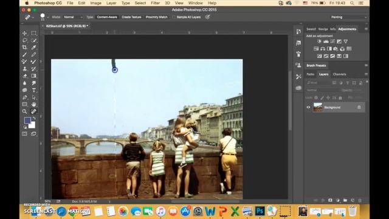The image size is (389, 219).
Task: Click the background color swatch
Action: click(32, 125)
